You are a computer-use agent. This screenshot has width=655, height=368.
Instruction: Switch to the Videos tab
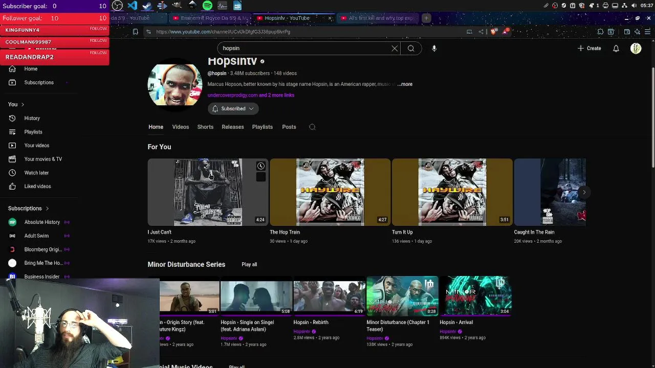point(181,127)
